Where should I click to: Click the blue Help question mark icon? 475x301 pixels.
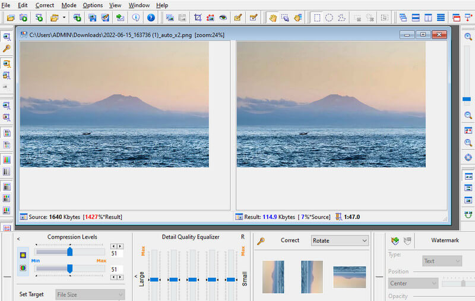coord(151,18)
